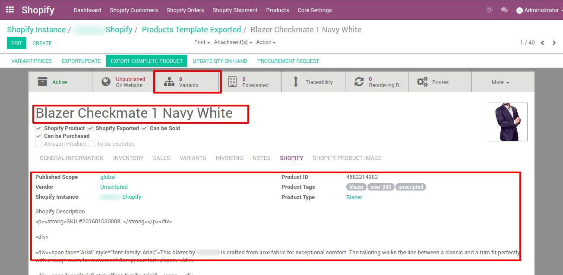The width and height of the screenshot is (563, 275).
Task: Open Shopify Orders menu
Action: point(185,10)
